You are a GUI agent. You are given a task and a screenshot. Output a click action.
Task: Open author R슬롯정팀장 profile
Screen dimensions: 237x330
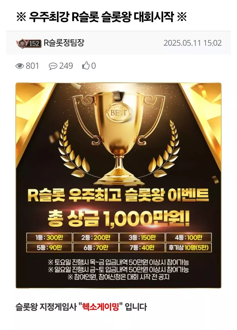pyautogui.click(x=64, y=43)
